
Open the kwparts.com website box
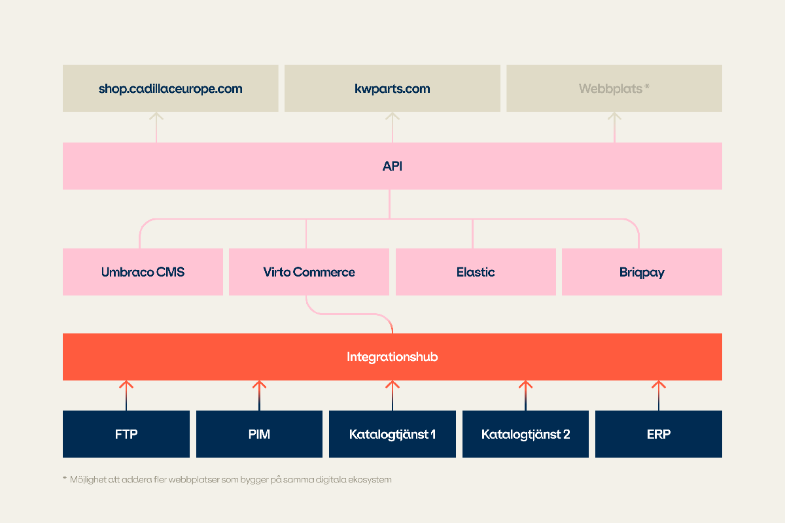tap(392, 88)
